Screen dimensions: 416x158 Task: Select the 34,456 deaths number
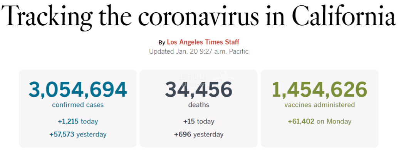(198, 90)
